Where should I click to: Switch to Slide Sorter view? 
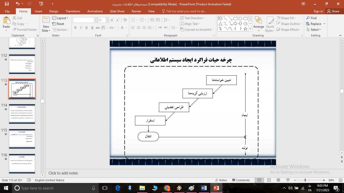tap(269, 180)
